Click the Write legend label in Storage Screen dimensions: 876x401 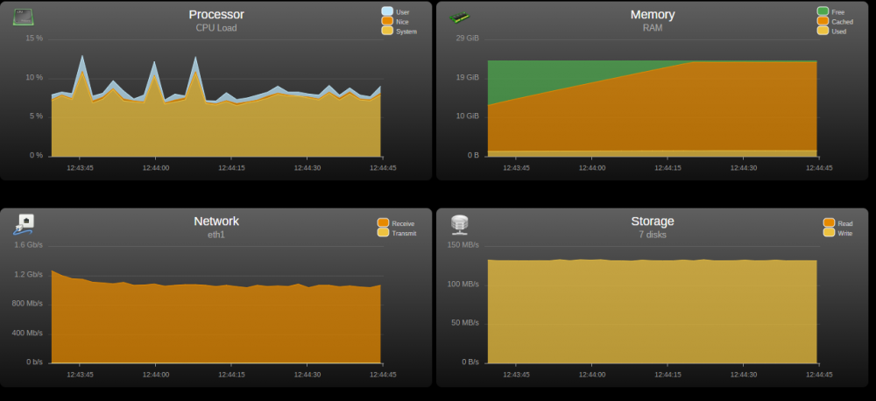coord(844,234)
